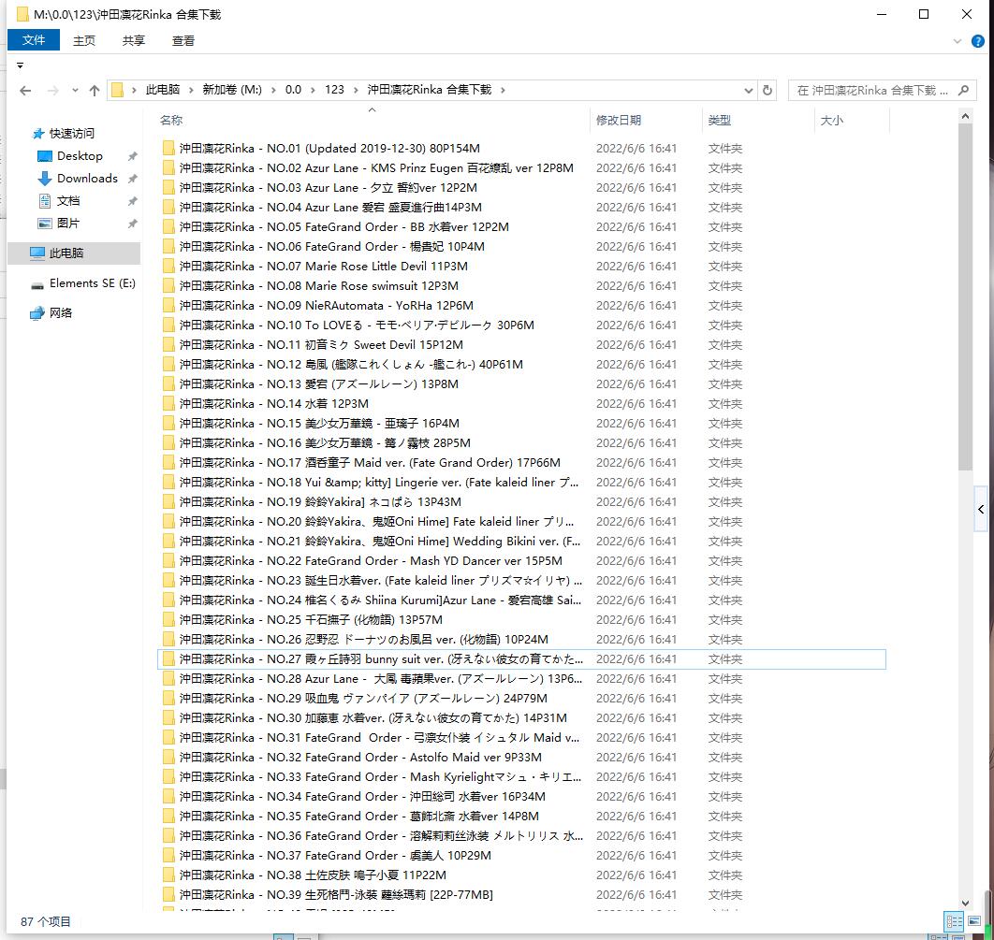Click the folder icon of the NO.14 row
The width and height of the screenshot is (994, 940).
coord(168,403)
